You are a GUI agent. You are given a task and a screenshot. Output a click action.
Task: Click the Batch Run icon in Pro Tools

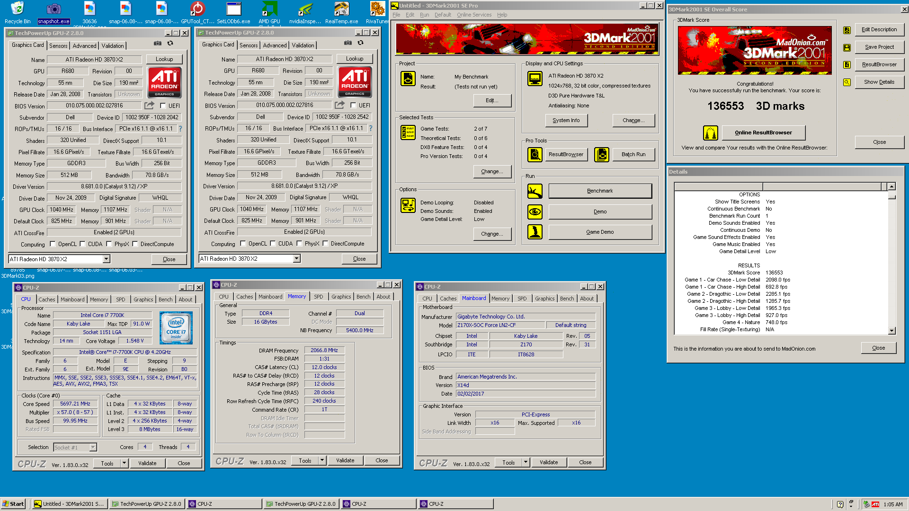click(x=602, y=154)
